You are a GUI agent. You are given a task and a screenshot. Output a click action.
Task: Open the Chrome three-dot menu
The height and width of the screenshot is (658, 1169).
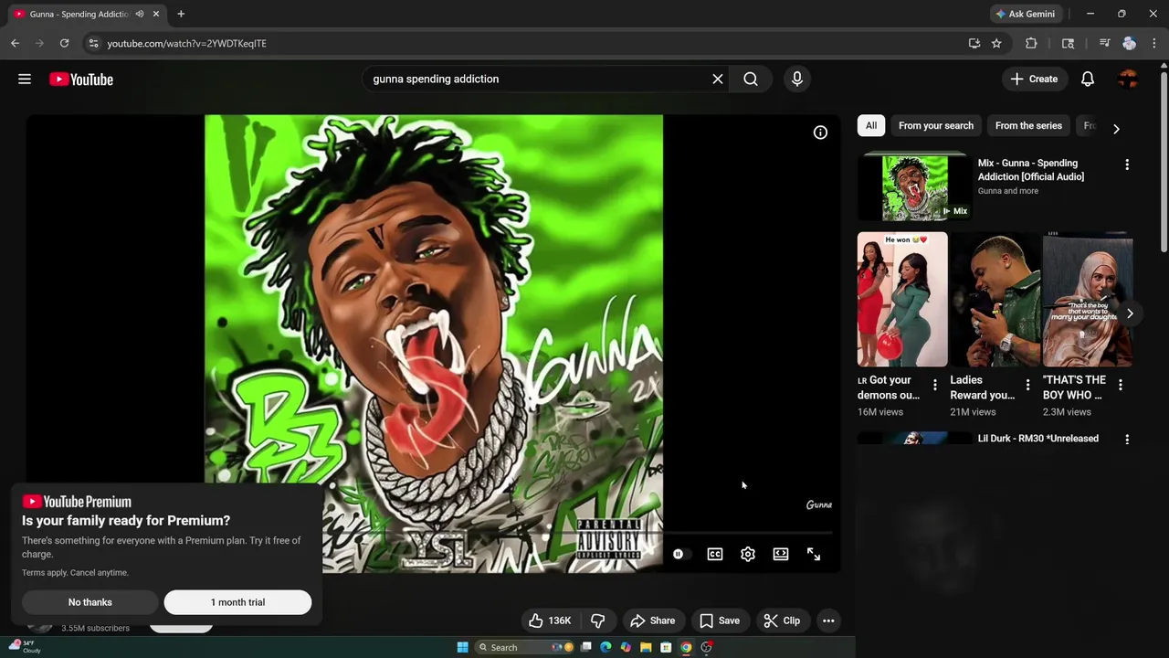click(x=1154, y=43)
